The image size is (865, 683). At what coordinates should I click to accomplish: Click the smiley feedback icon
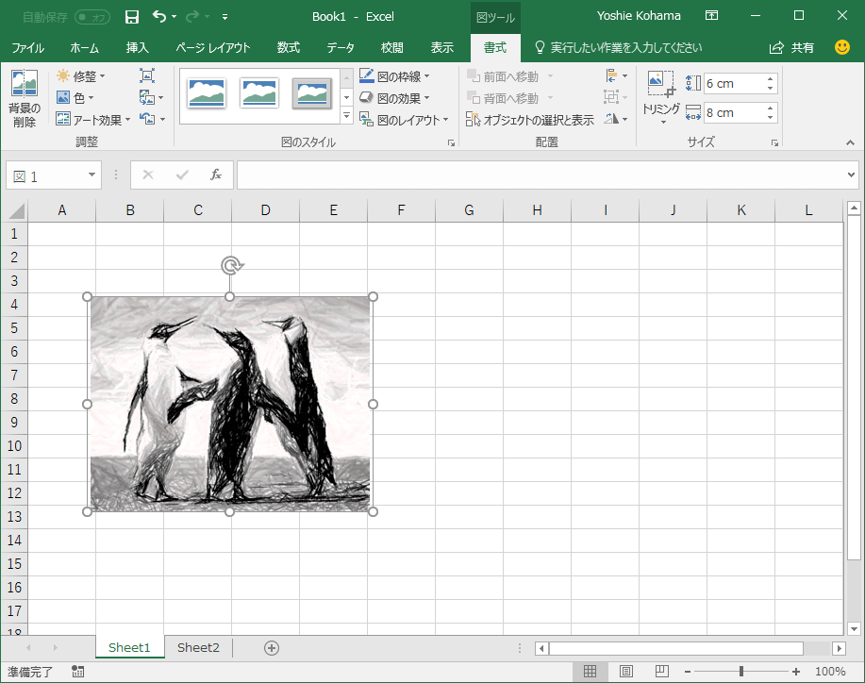pos(842,47)
